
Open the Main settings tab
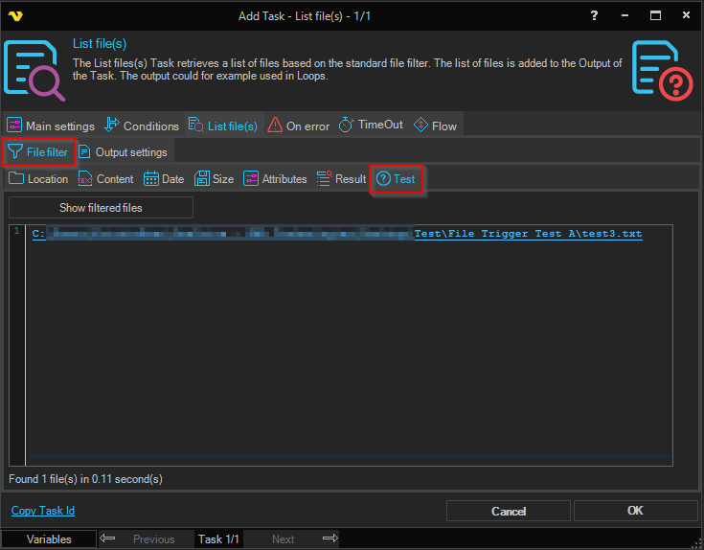click(x=51, y=126)
